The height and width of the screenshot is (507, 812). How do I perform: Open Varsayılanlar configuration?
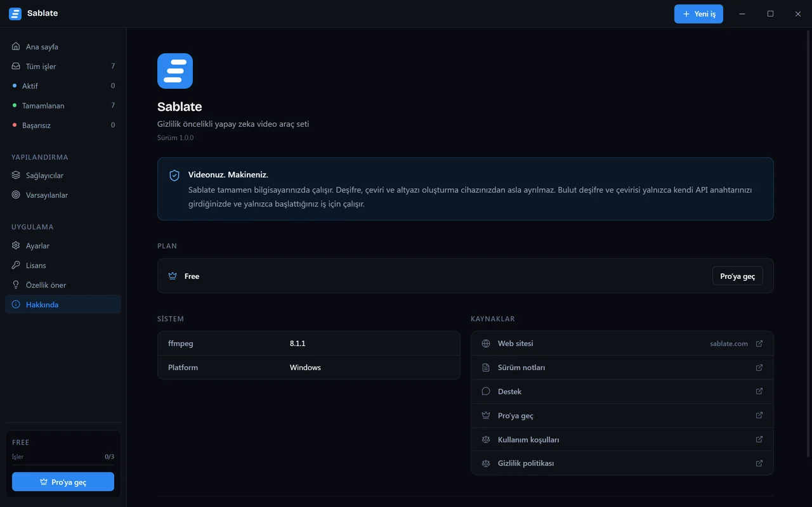63,195
